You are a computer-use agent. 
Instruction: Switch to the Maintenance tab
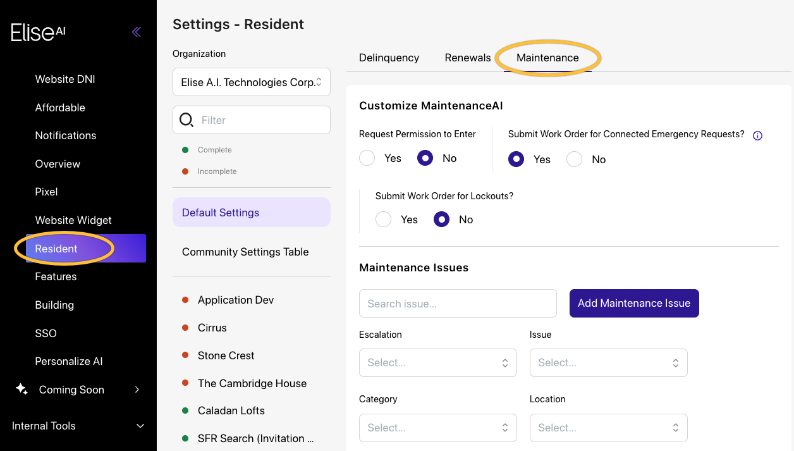[547, 58]
